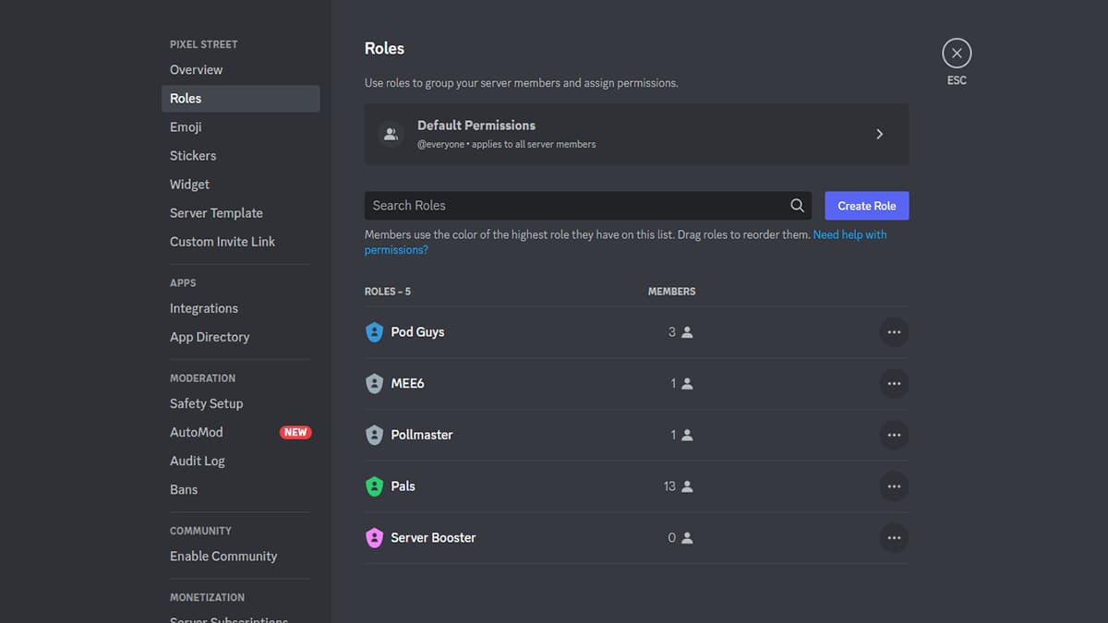Open the more options menu for Pod Guys

click(x=893, y=332)
